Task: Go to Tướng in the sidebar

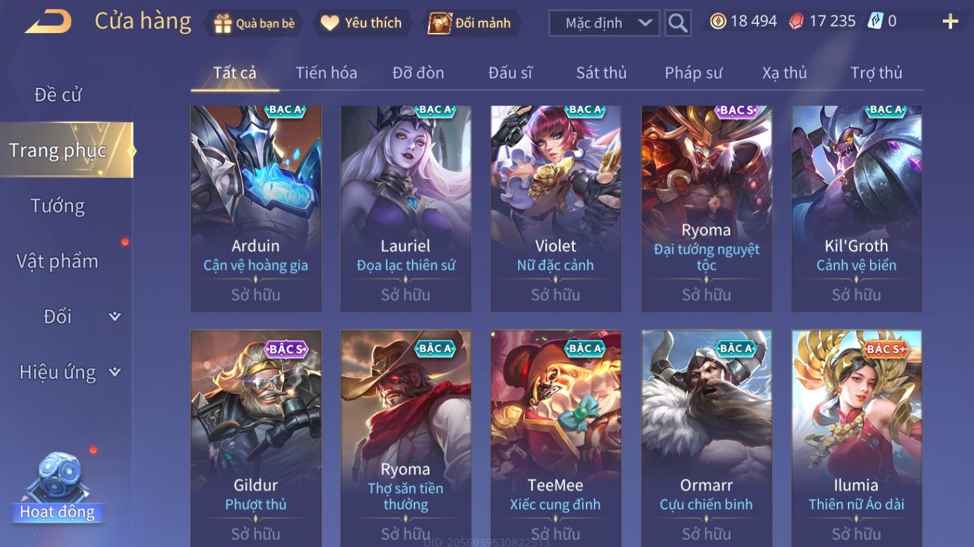Action: pyautogui.click(x=58, y=206)
